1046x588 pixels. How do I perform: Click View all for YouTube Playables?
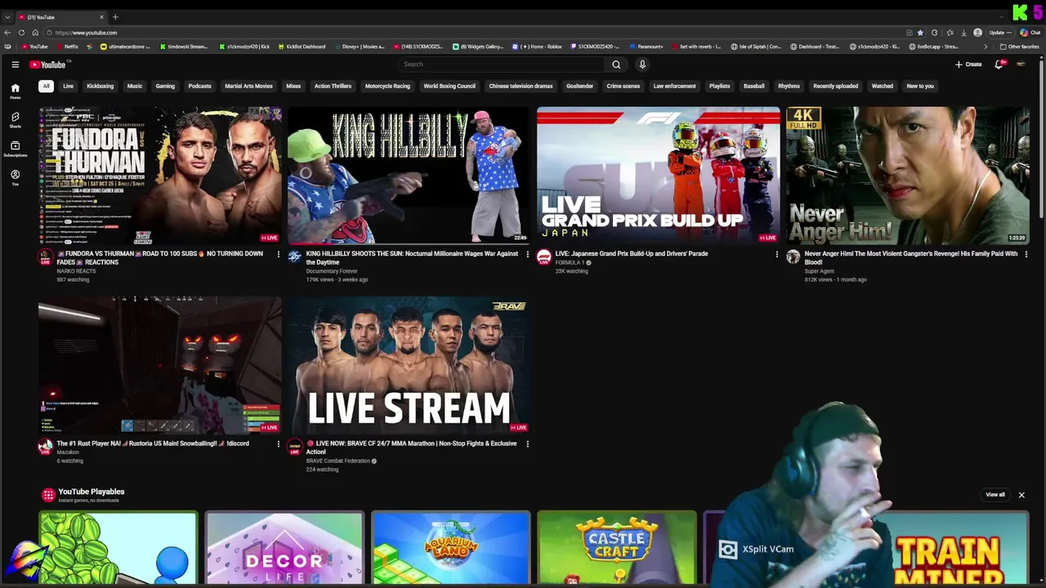click(x=995, y=495)
